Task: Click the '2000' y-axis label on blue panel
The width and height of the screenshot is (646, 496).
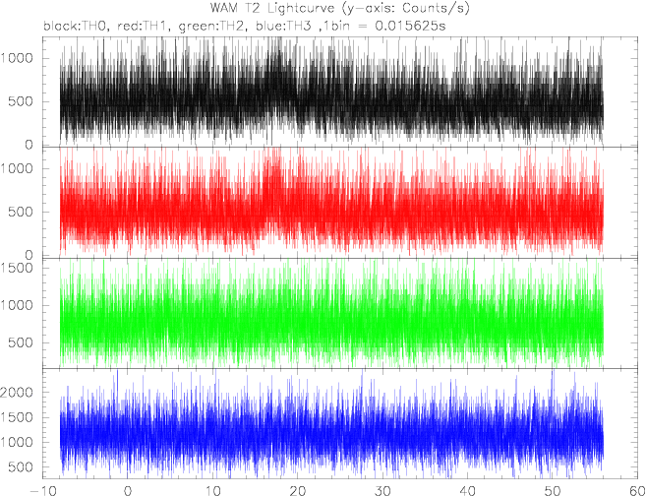Action: pos(17,393)
